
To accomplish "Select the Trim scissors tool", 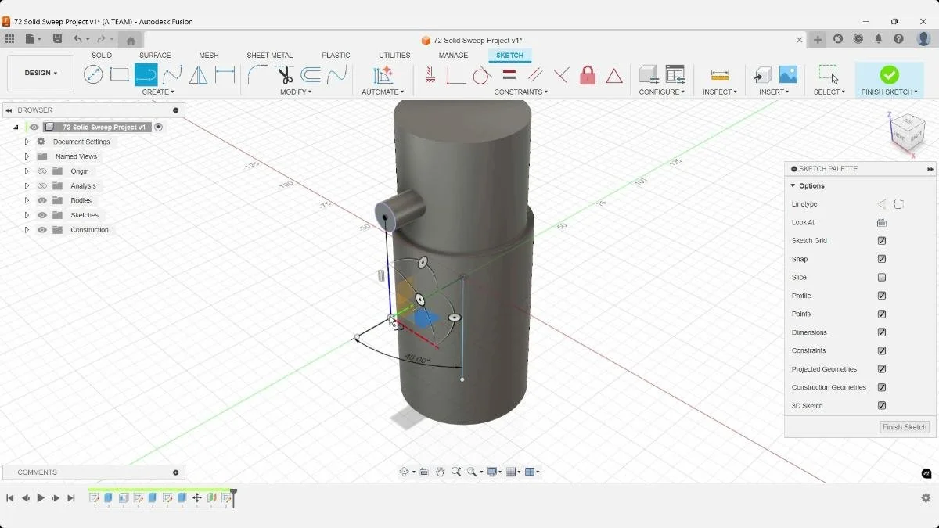I will [x=285, y=75].
